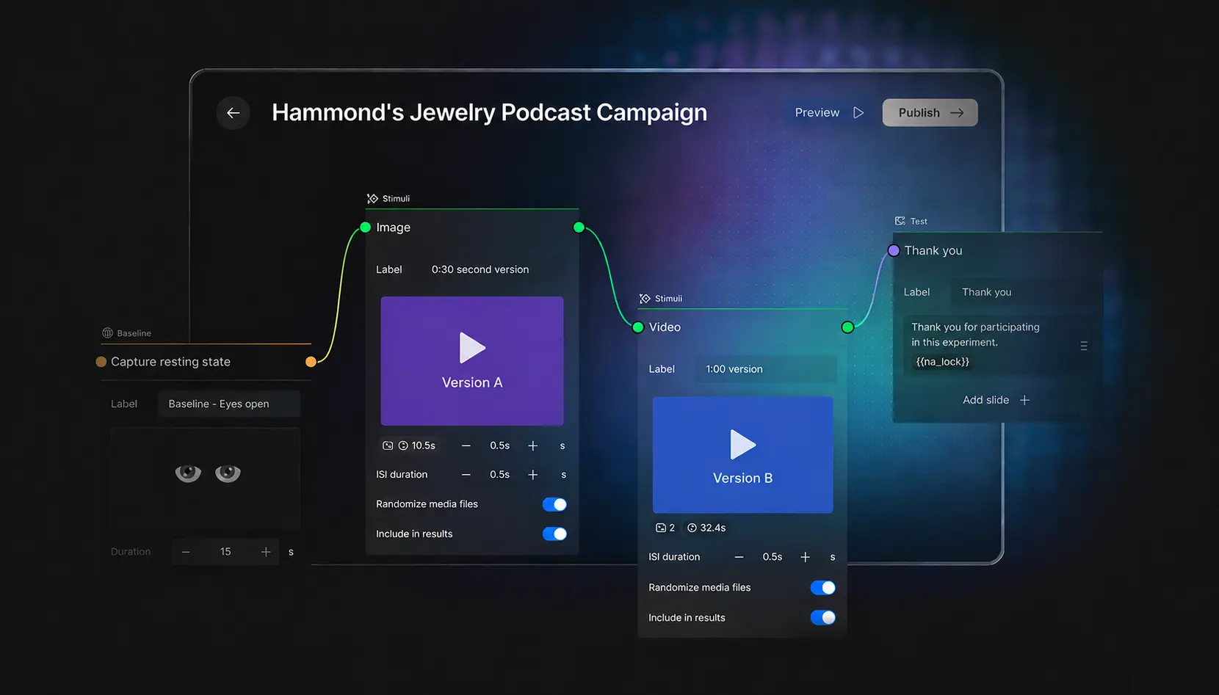The height and width of the screenshot is (695, 1219).
Task: Click the baseline Duration value 15
Action: [x=225, y=552]
